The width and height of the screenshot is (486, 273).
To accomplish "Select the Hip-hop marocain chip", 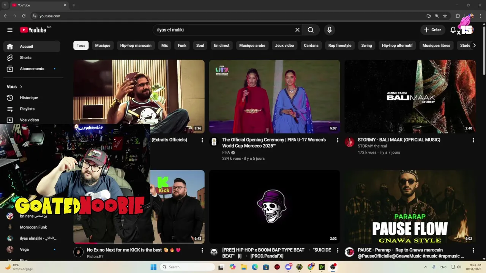I will (x=136, y=45).
